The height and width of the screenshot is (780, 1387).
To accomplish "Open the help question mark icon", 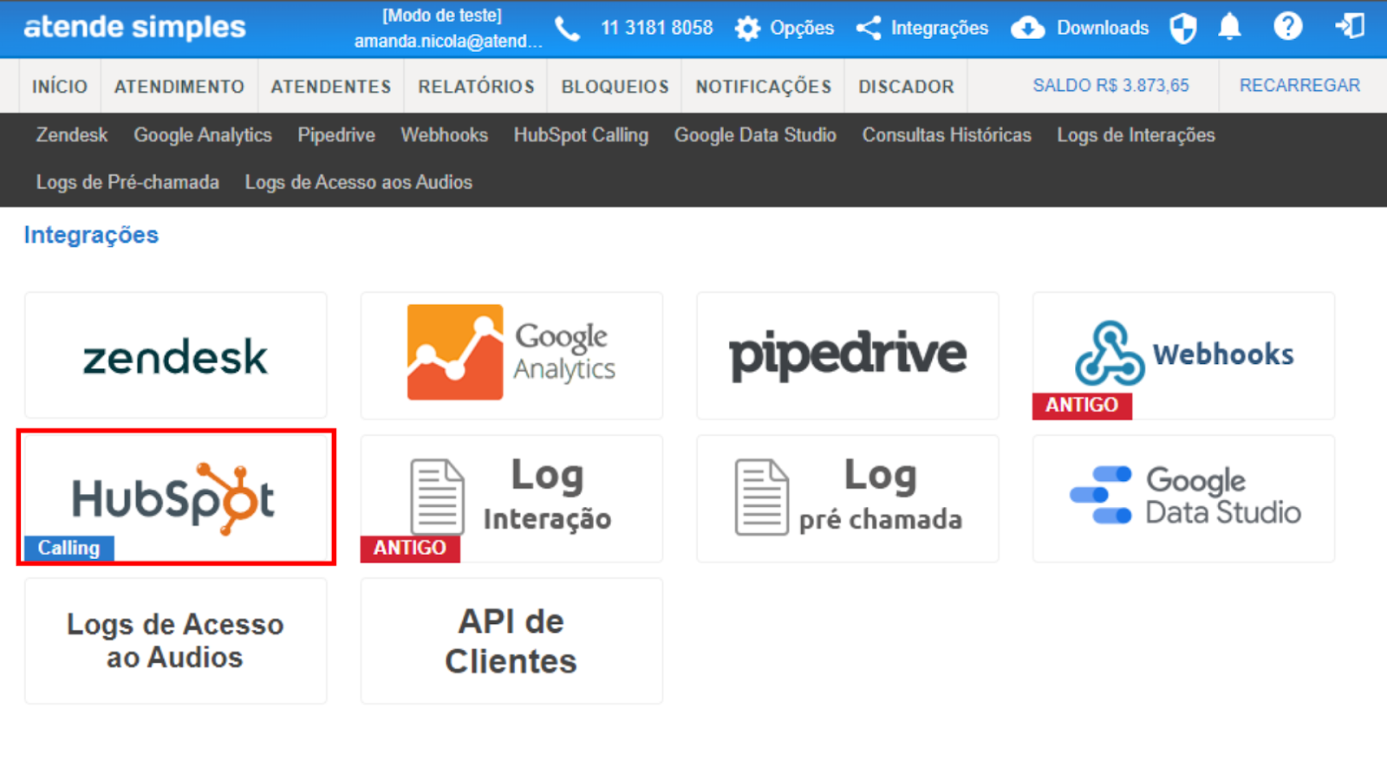I will pos(1288,27).
